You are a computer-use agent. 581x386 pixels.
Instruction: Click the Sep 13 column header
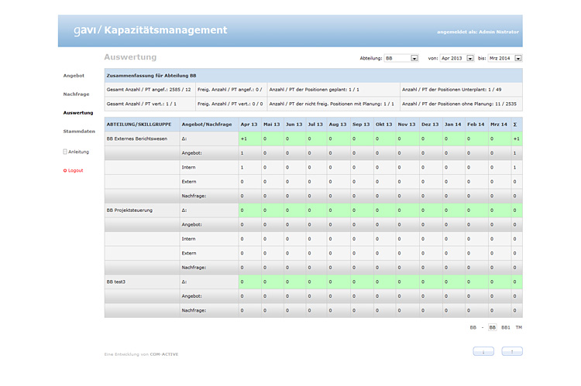point(361,125)
